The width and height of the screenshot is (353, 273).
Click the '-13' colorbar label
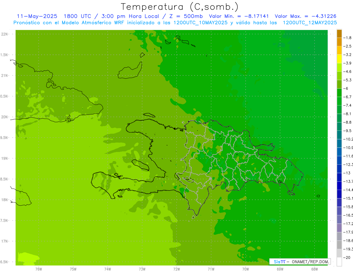[x=347, y=173]
